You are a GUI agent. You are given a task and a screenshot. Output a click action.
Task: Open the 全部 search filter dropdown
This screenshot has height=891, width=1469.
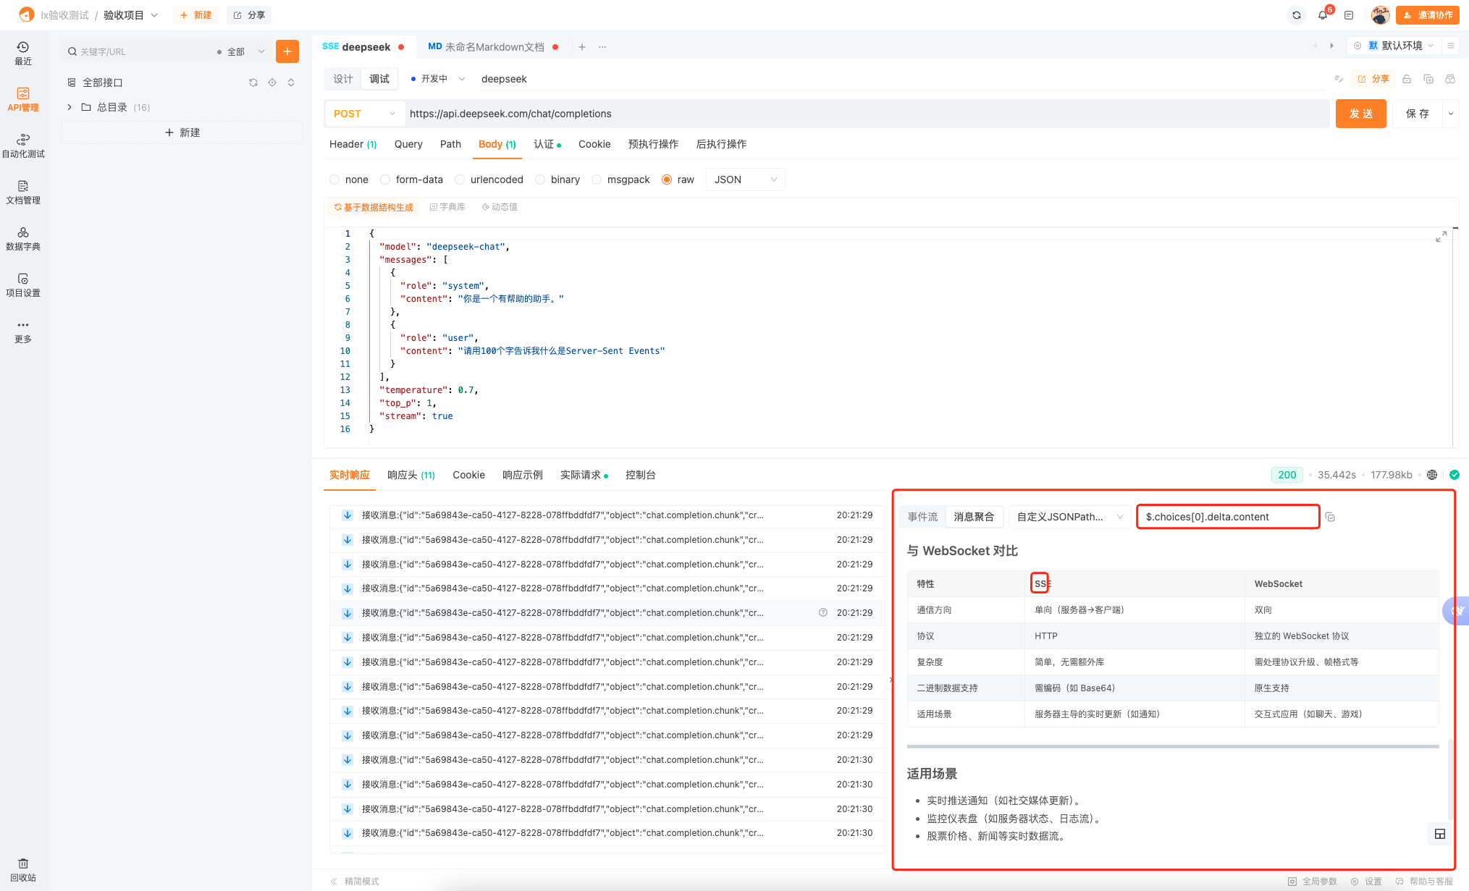pos(241,51)
